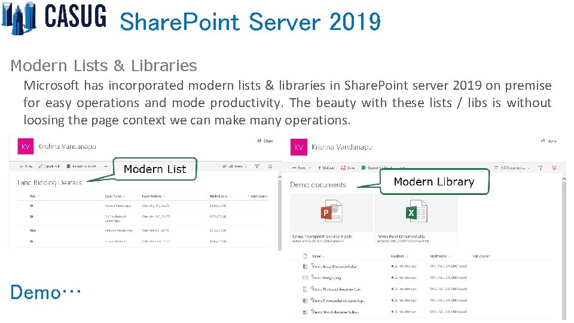Open Bidding price column header dropdown
Screen dimensions: 574x323
[x=221, y=196]
